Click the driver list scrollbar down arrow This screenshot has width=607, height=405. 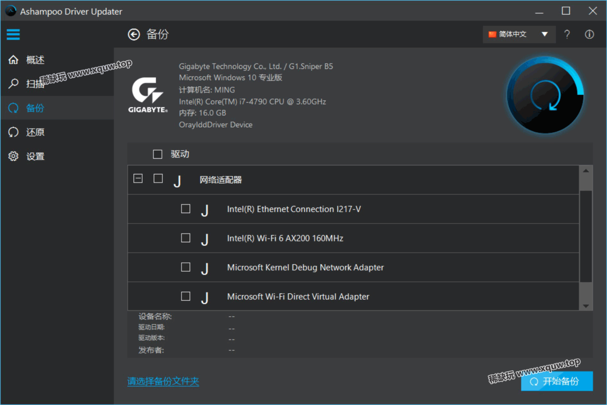[586, 306]
